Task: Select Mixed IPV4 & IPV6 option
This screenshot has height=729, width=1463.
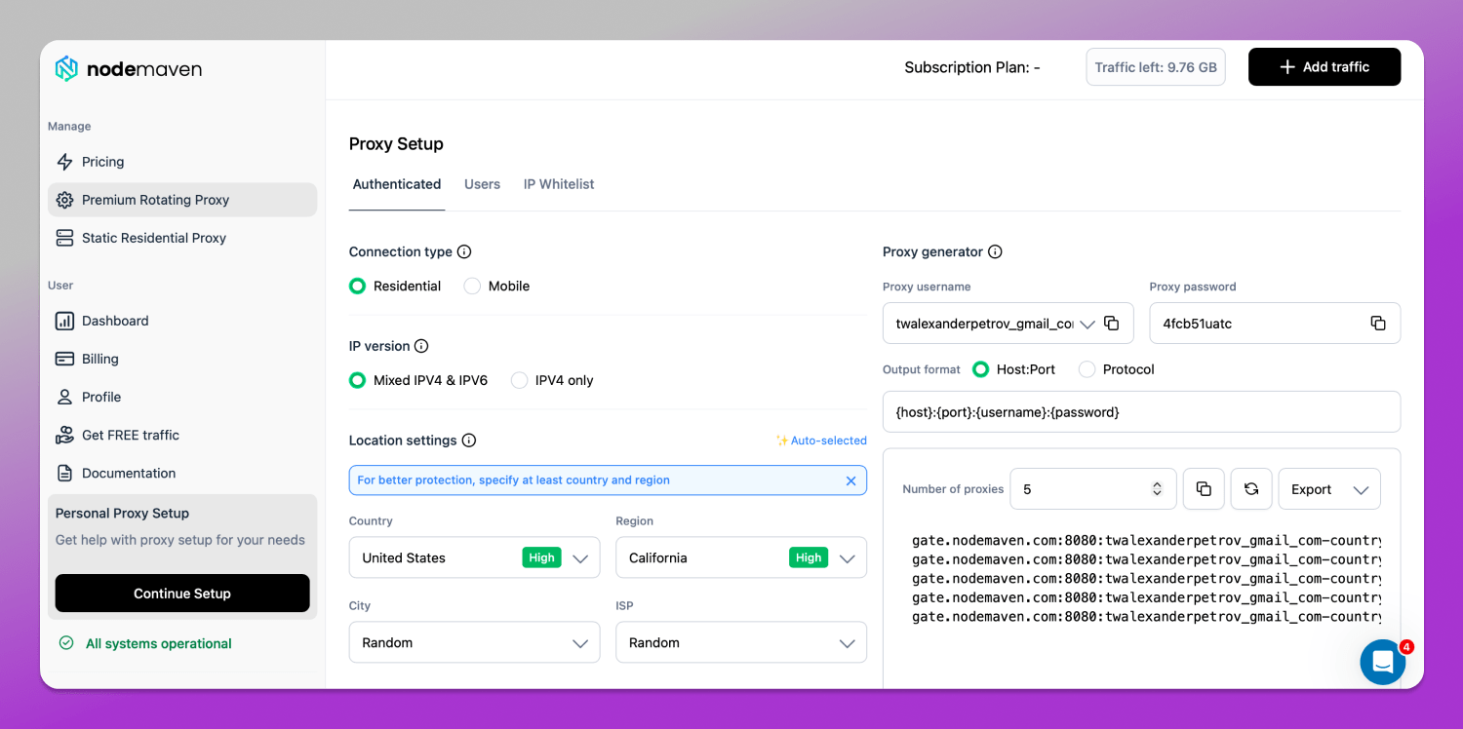Action: 358,381
